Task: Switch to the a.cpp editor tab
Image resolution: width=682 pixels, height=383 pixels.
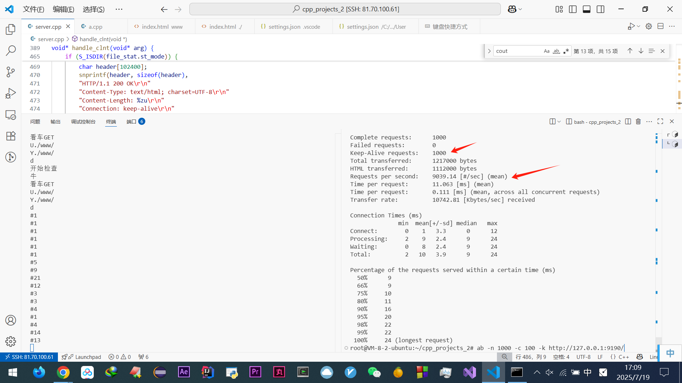Action: pyautogui.click(x=95, y=27)
